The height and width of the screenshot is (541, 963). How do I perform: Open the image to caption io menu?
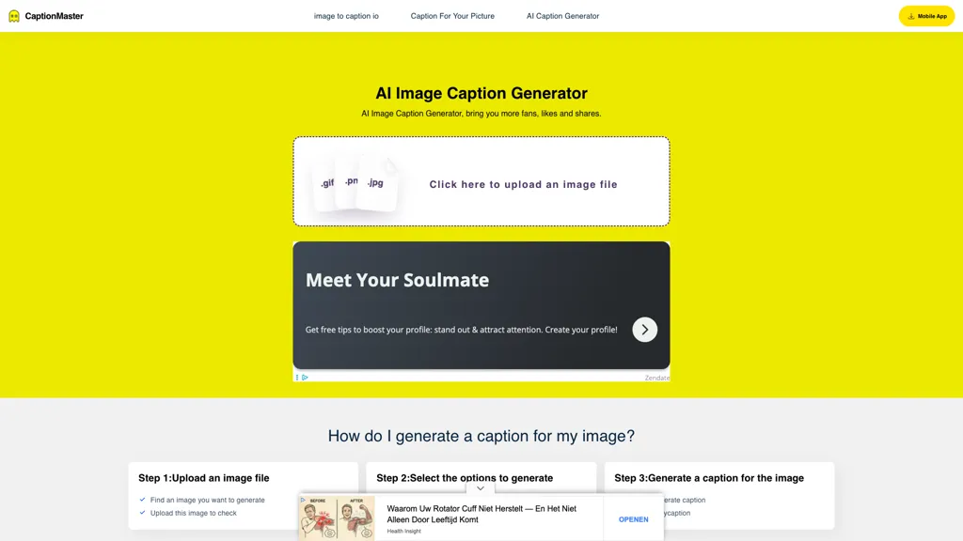point(346,16)
